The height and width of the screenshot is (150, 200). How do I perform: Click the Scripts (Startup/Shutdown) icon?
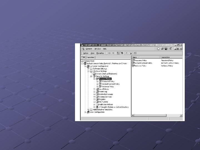coord(94,74)
